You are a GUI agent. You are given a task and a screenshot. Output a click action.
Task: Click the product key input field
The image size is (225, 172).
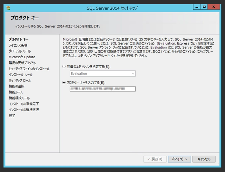(x=103, y=89)
